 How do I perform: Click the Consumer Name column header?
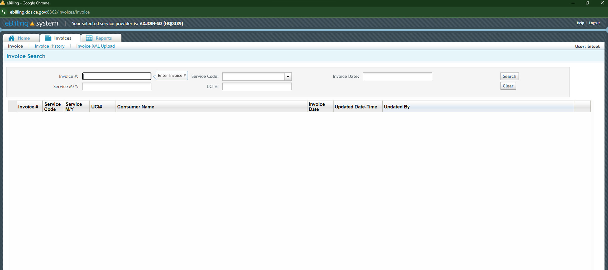point(136,107)
